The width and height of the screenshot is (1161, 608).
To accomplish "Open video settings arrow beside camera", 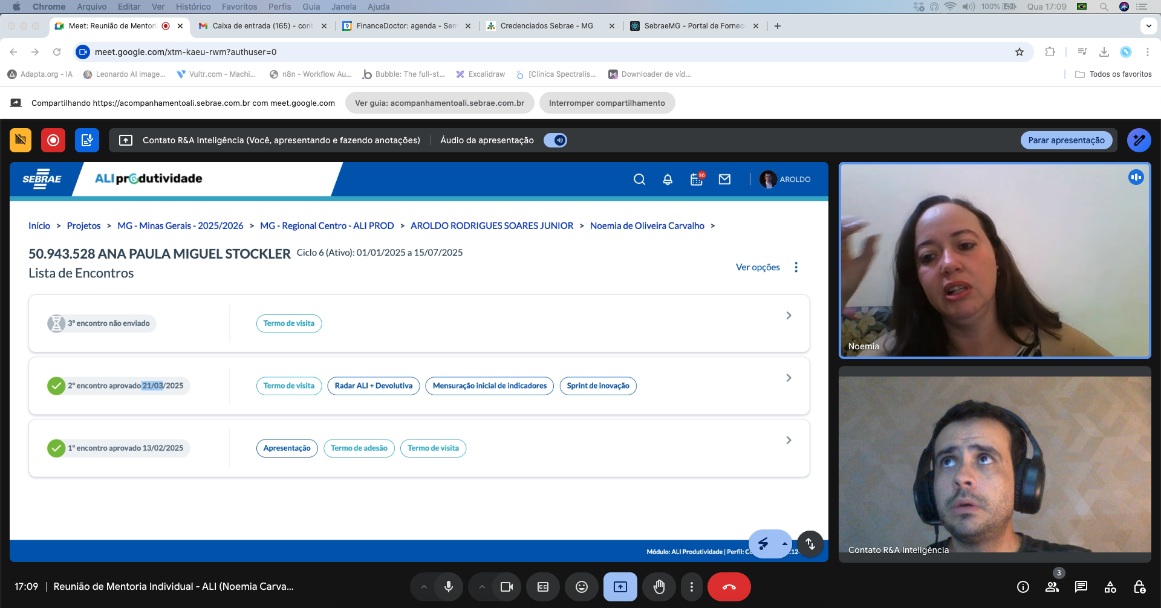I will click(482, 587).
